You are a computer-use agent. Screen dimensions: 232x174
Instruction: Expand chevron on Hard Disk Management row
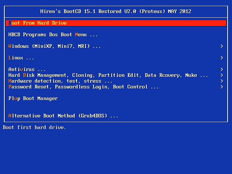(x=221, y=75)
